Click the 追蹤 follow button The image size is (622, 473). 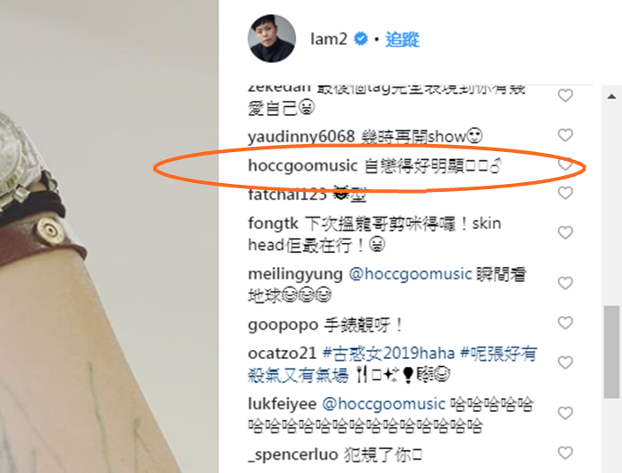click(x=402, y=39)
